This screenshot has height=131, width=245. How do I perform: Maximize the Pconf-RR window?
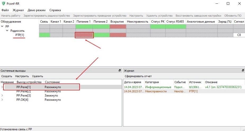point(228,4)
